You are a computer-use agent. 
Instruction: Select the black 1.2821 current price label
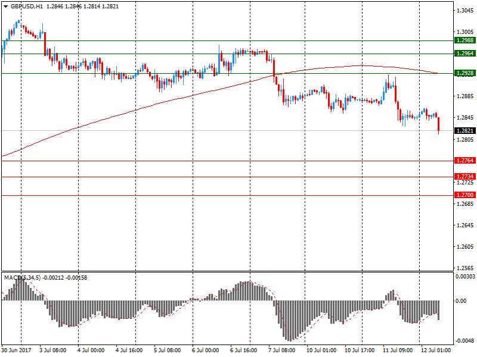pyautogui.click(x=464, y=130)
